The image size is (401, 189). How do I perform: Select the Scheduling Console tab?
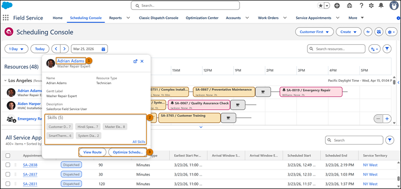[x=85, y=18]
